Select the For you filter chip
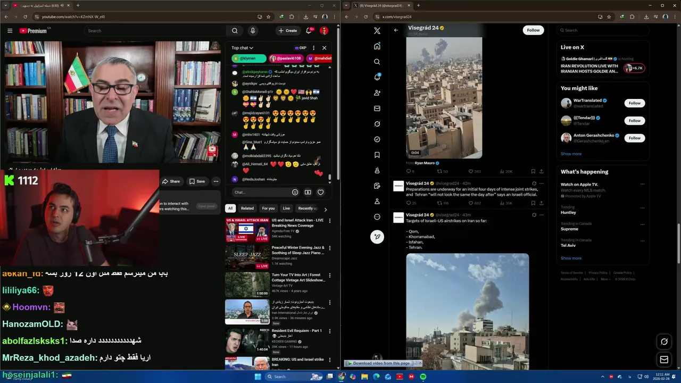Screen dimensions: 681x383 point(268,209)
